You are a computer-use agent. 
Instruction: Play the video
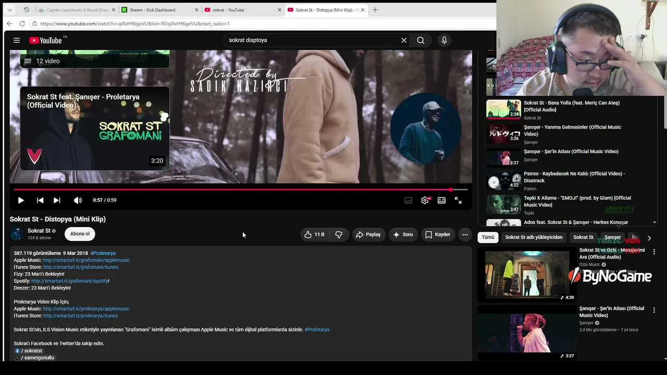click(x=21, y=200)
